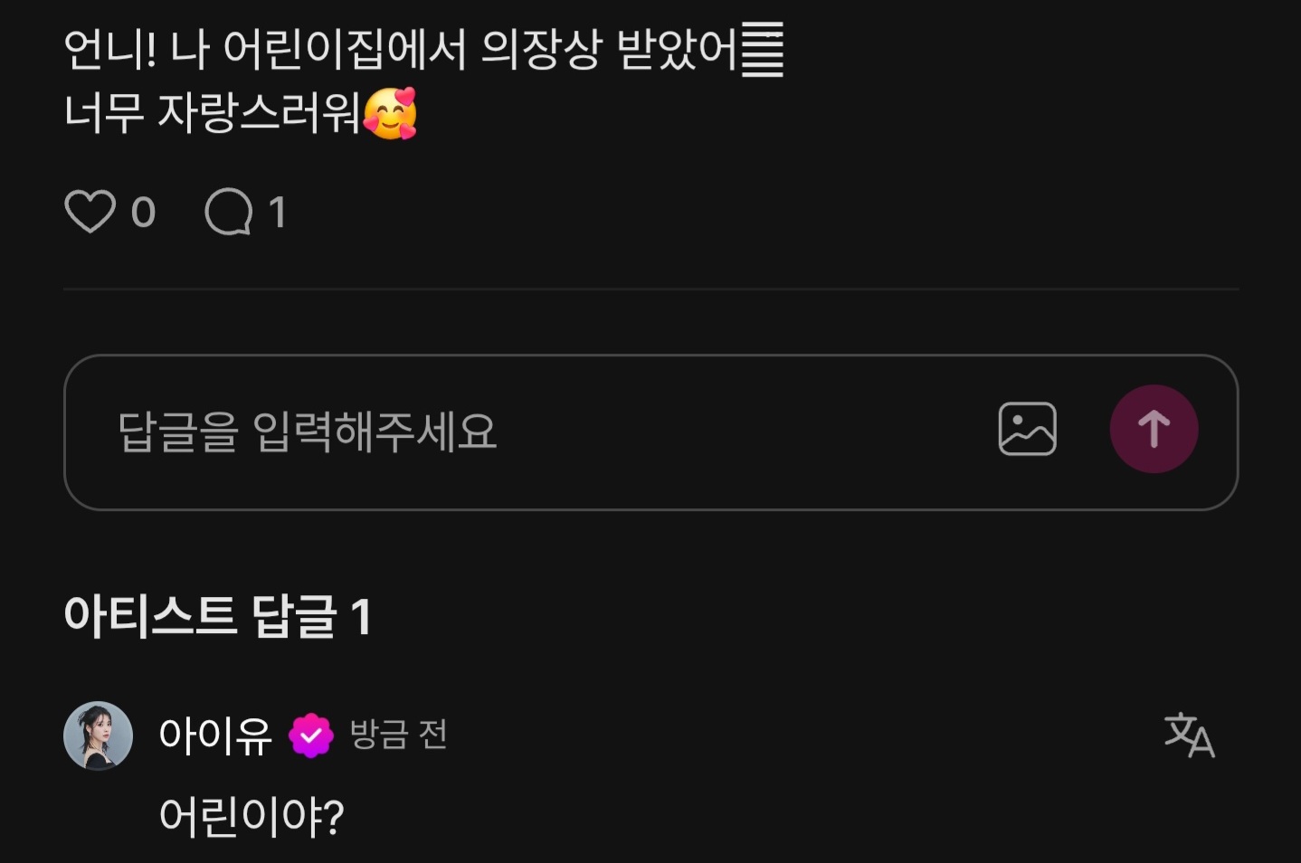Translate 아이유's reply with the translate icon
This screenshot has width=1301, height=863.
coord(1189,735)
